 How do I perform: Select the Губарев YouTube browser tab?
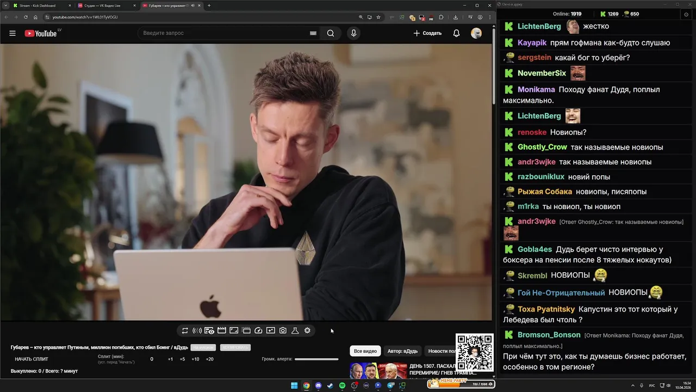[x=171, y=5]
